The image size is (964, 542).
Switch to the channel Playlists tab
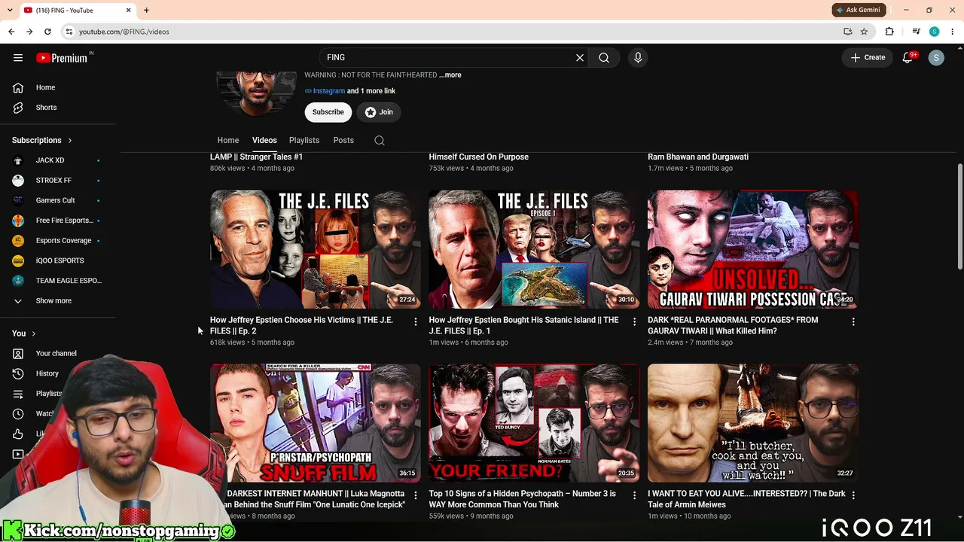click(304, 141)
